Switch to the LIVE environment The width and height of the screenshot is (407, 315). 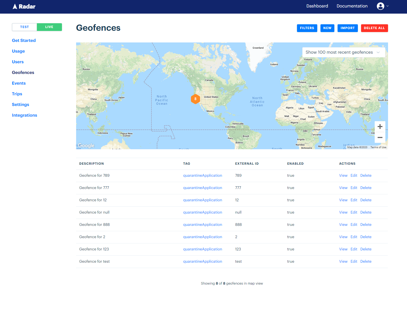49,27
